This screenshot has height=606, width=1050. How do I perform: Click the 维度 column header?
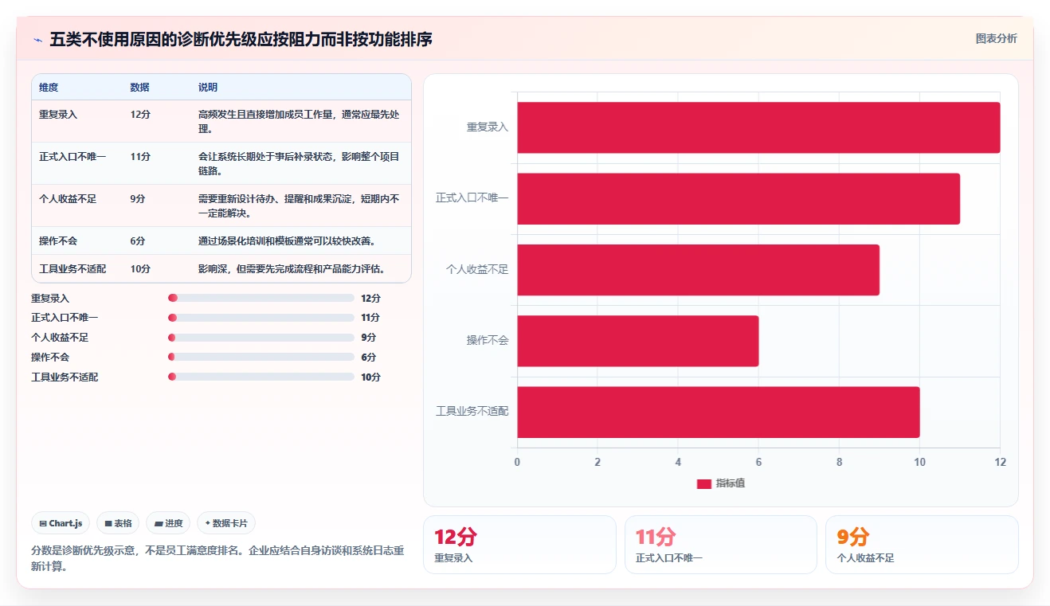click(x=49, y=88)
